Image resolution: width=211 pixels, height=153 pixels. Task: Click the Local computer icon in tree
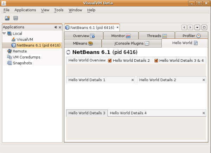9,33
